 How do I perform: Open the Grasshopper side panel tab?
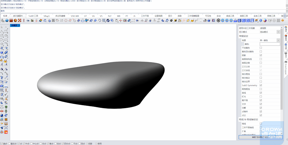(x=286, y=68)
